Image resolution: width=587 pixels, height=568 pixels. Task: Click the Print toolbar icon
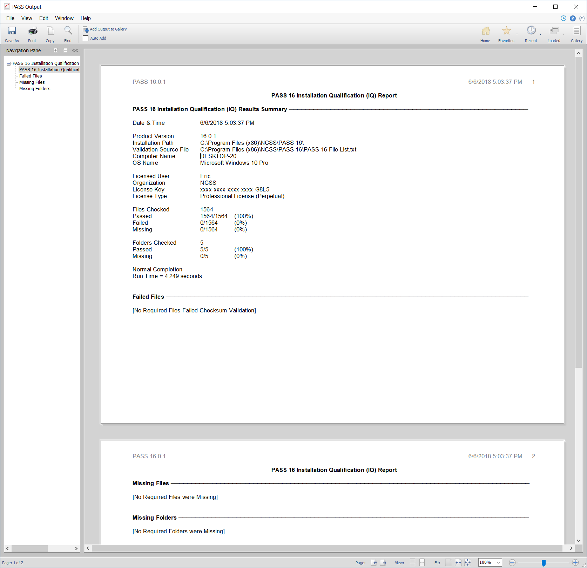point(32,34)
